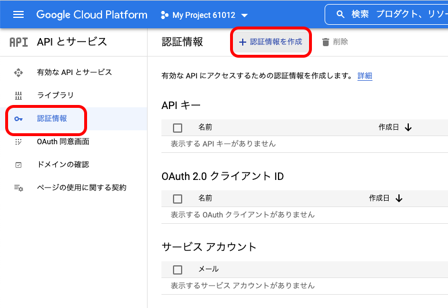The width and height of the screenshot is (448, 308).
Task: Click the key icon for 認証情報
Action: click(x=18, y=119)
